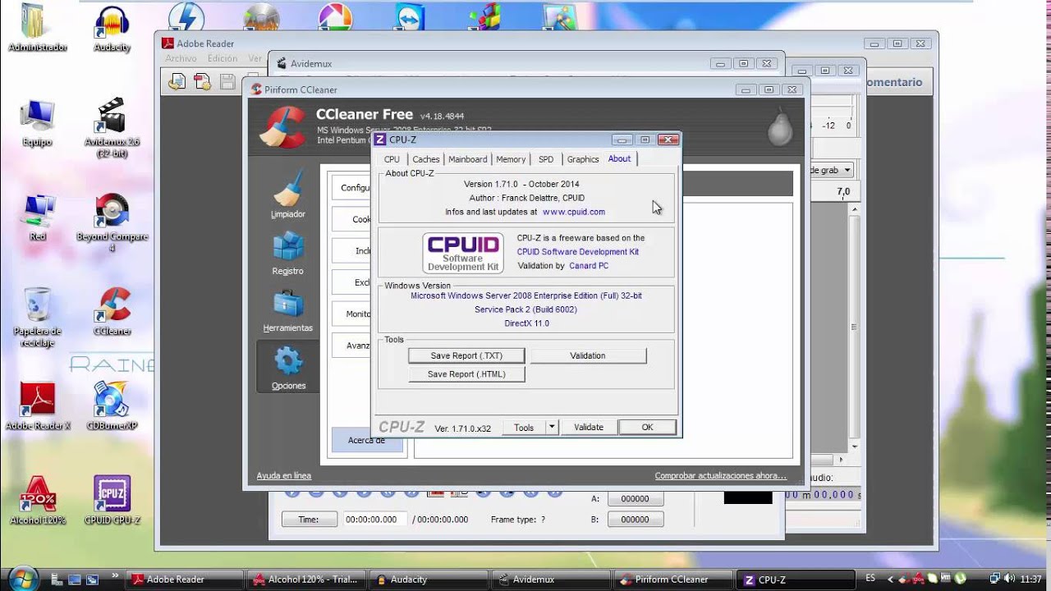Image resolution: width=1051 pixels, height=591 pixels.
Task: Click the Validation button in Tools group
Action: coord(588,355)
